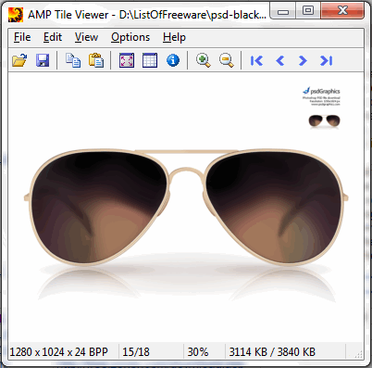Click the 30% zoom level indicator
Viewport: 372px width, 368px height.
coord(198,352)
